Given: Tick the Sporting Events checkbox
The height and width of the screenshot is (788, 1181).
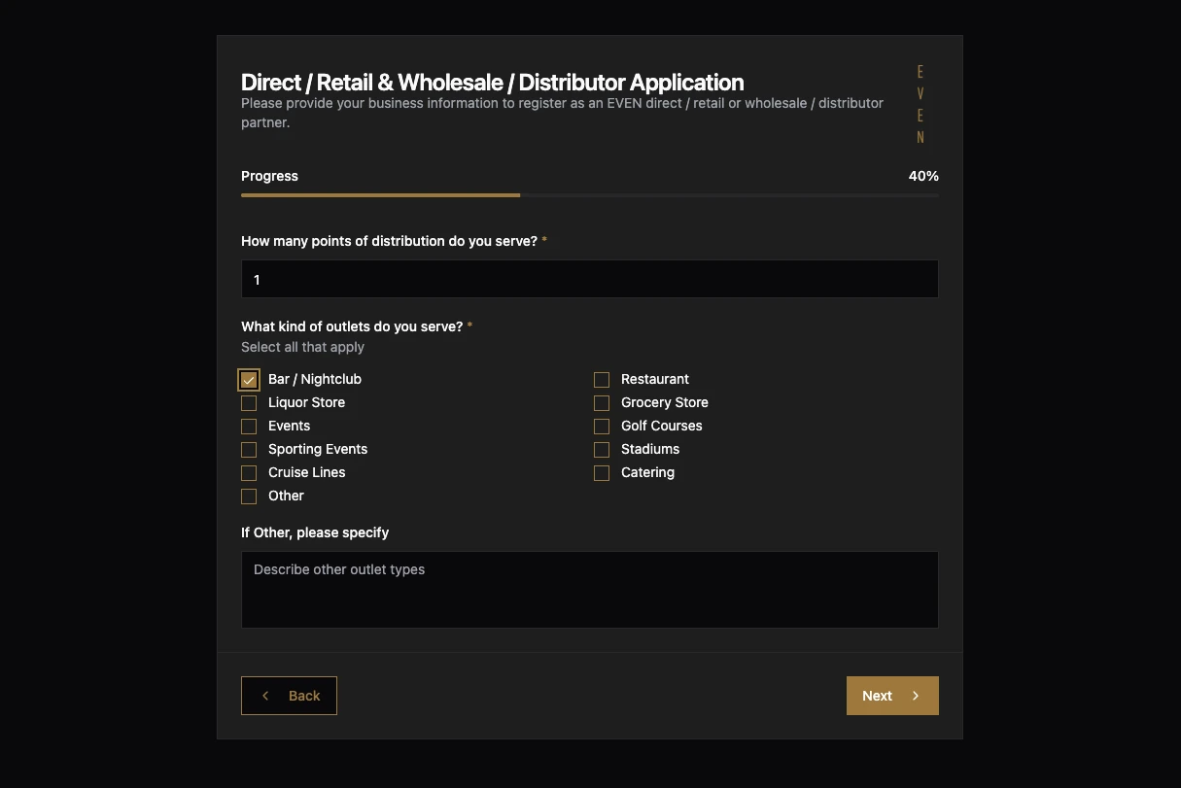Looking at the screenshot, I should point(249,450).
